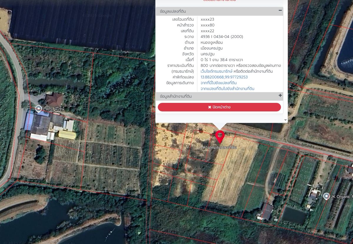
Task: Click the subdistrict value หนองงูเหลือม
Action: pos(212,42)
